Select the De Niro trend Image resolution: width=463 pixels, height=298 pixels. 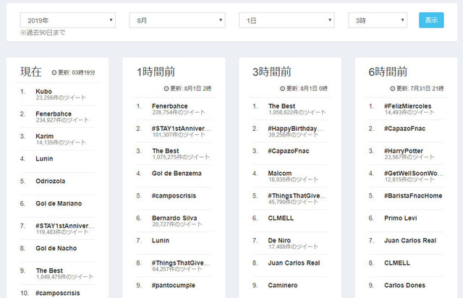click(x=279, y=240)
